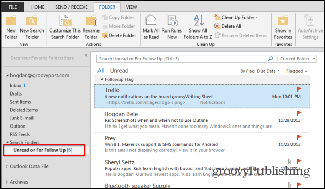Show All Folders A to Z
Viewport: 325px width, 189px height.
[x=198, y=27]
